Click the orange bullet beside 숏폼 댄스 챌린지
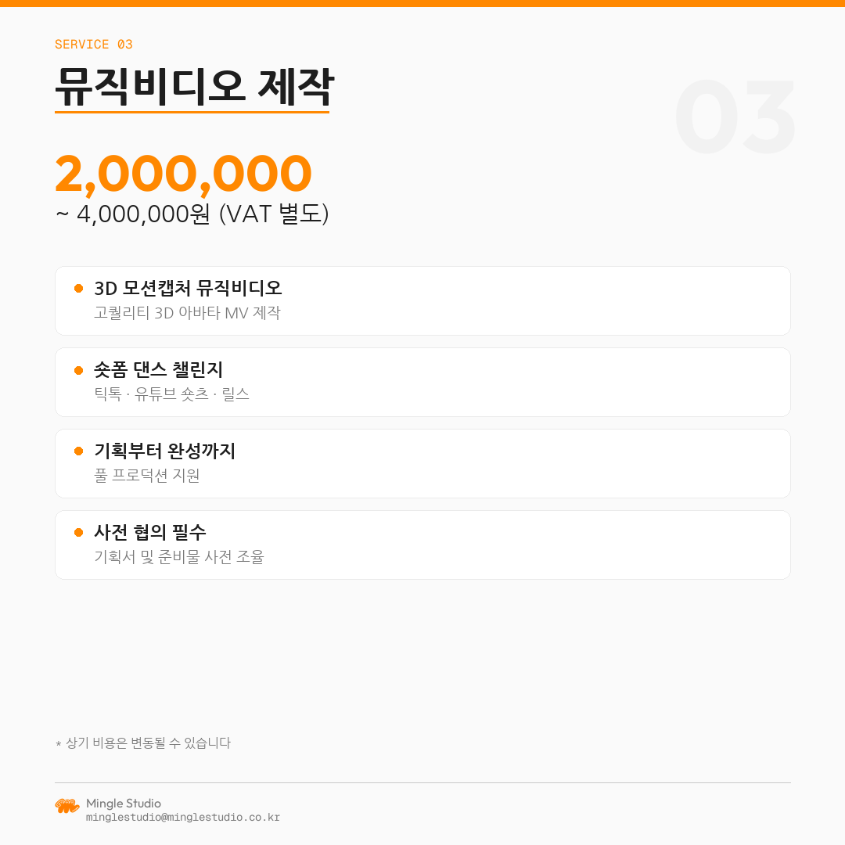This screenshot has height=845, width=845. click(x=78, y=370)
